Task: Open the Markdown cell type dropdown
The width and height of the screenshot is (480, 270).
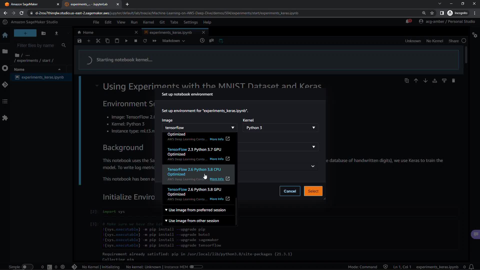Action: 173,41
